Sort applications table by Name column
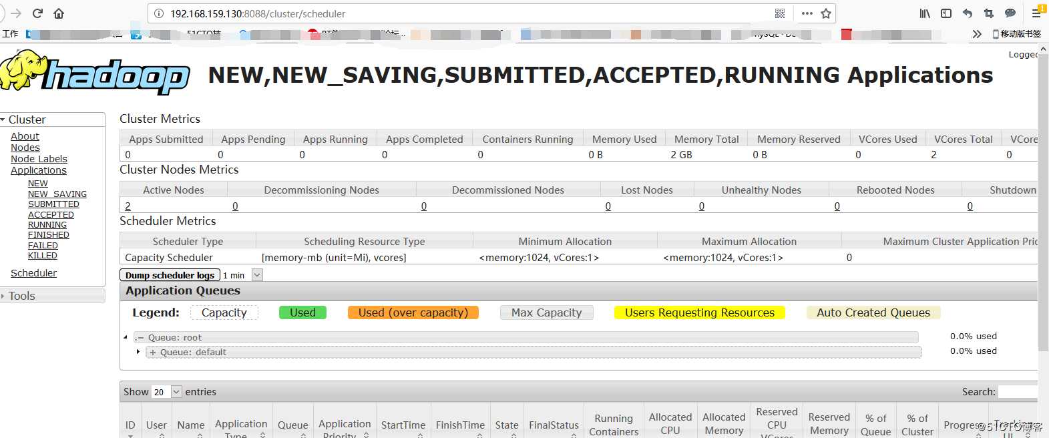Viewport: 1049px width, 438px height. [x=191, y=425]
